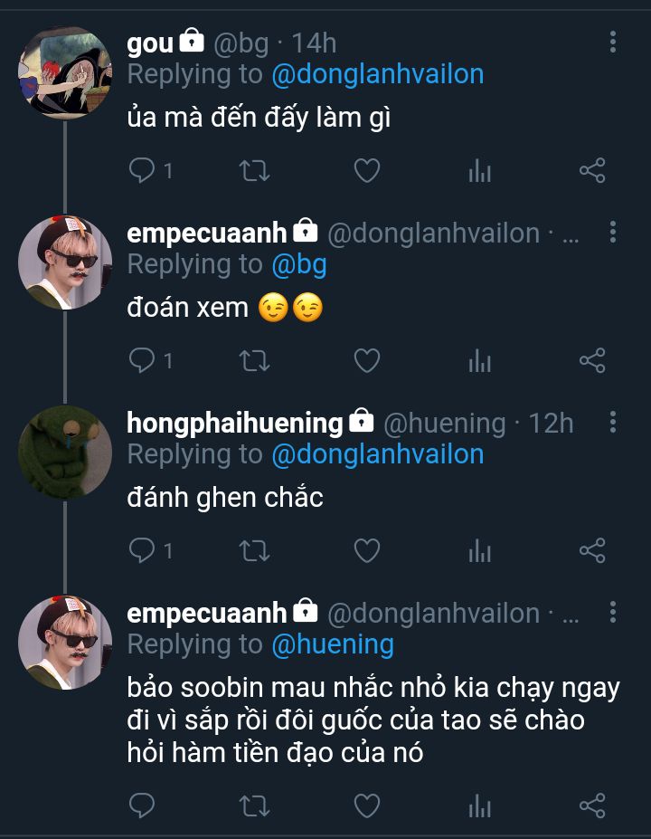Viewport: 651px width, 839px height.
Task: Open hongphaihuening's frog avatar
Action: pyautogui.click(x=64, y=453)
